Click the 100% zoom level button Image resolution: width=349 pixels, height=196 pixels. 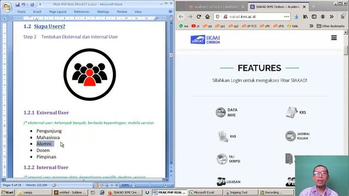coord(125,185)
